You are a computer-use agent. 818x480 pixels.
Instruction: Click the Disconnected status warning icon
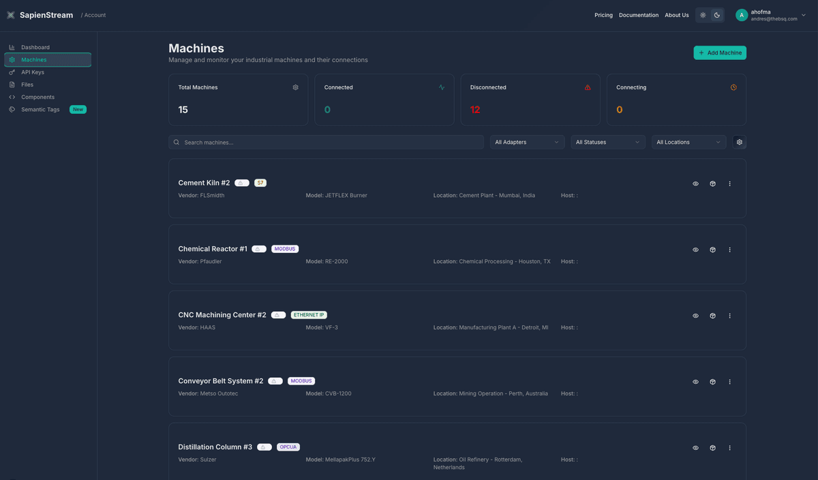(x=588, y=87)
